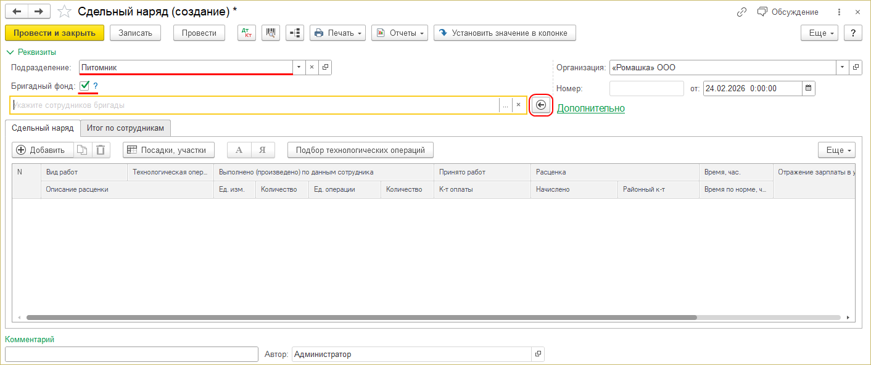
Task: Switch to Итог по сотрудникам tab
Action: click(x=125, y=128)
